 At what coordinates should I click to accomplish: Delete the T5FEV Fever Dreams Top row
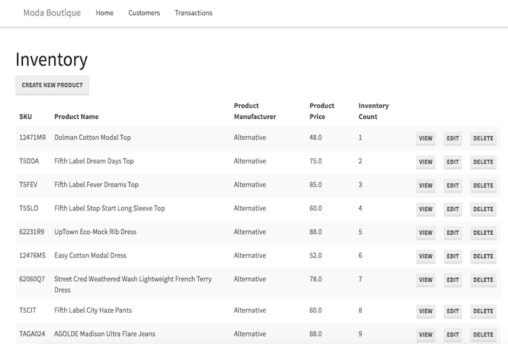coord(483,186)
